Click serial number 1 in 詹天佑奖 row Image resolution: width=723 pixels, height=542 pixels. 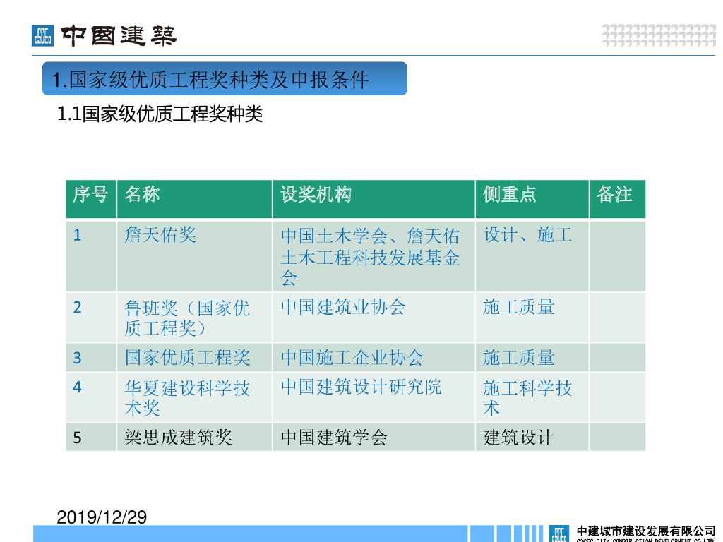pos(78,236)
